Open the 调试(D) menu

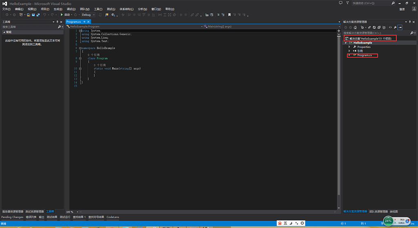click(71, 9)
